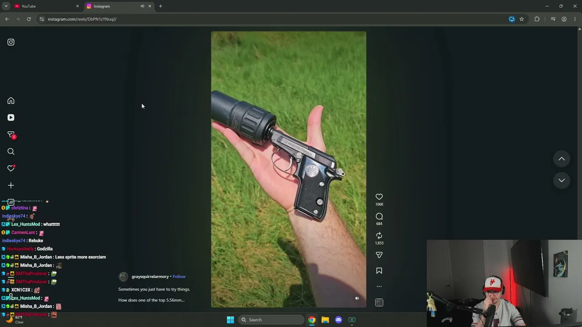Go to the Instagram Home feed icon
The height and width of the screenshot is (327, 582).
click(x=11, y=101)
